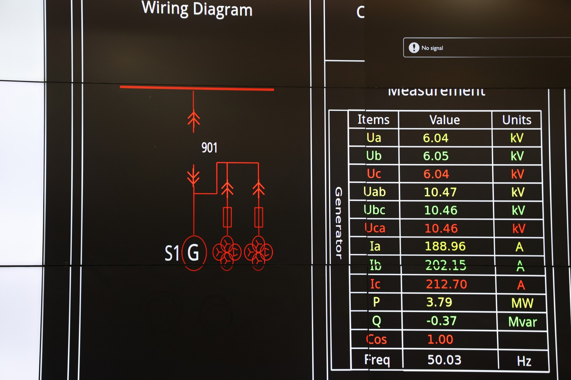The image size is (571, 380).
Task: Click the Value column header
Action: [x=445, y=120]
